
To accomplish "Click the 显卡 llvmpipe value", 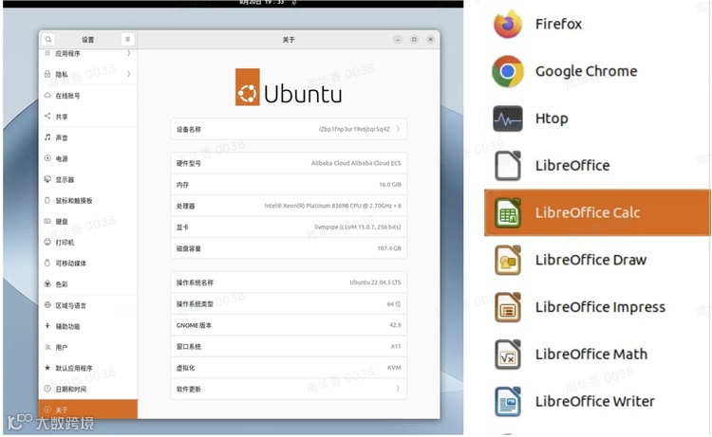I will click(358, 227).
